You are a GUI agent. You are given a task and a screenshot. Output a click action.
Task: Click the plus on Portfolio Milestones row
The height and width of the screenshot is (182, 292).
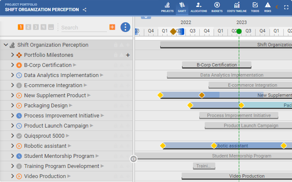tap(128, 55)
